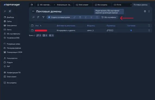Click the SSL-сертификат toolbar button

coord(109,17)
